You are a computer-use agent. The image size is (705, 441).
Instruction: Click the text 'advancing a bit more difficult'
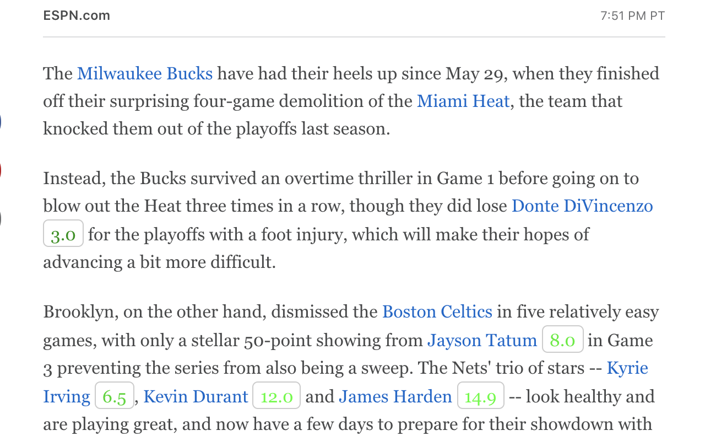[x=159, y=262]
